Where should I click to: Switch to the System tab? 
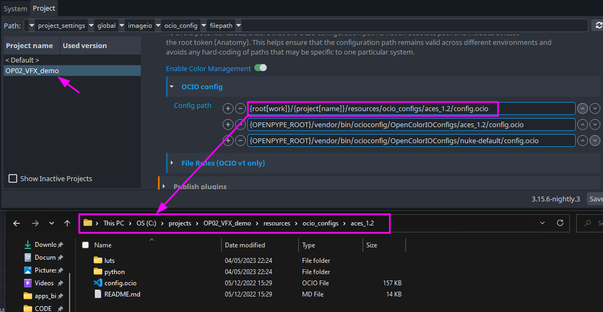15,9
